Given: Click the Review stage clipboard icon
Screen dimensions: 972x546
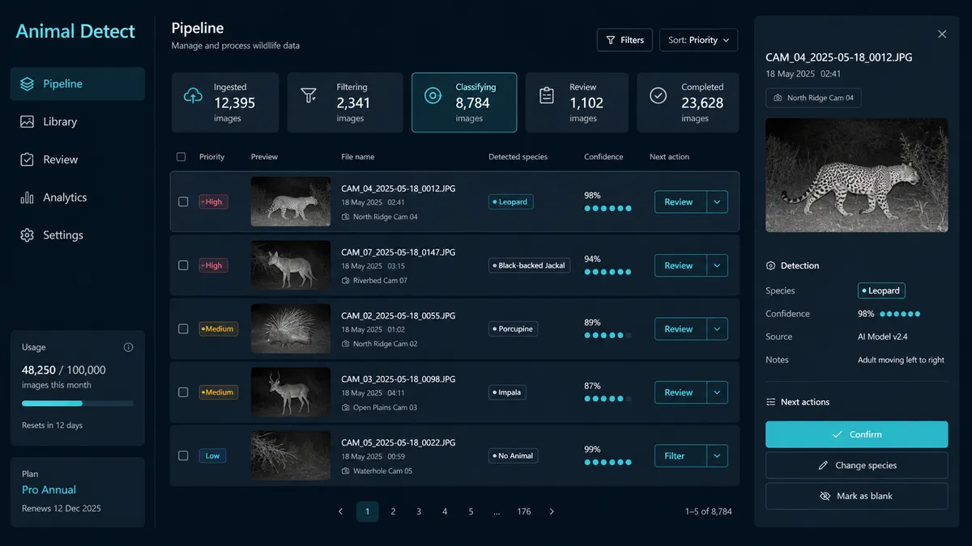Looking at the screenshot, I should tap(547, 95).
